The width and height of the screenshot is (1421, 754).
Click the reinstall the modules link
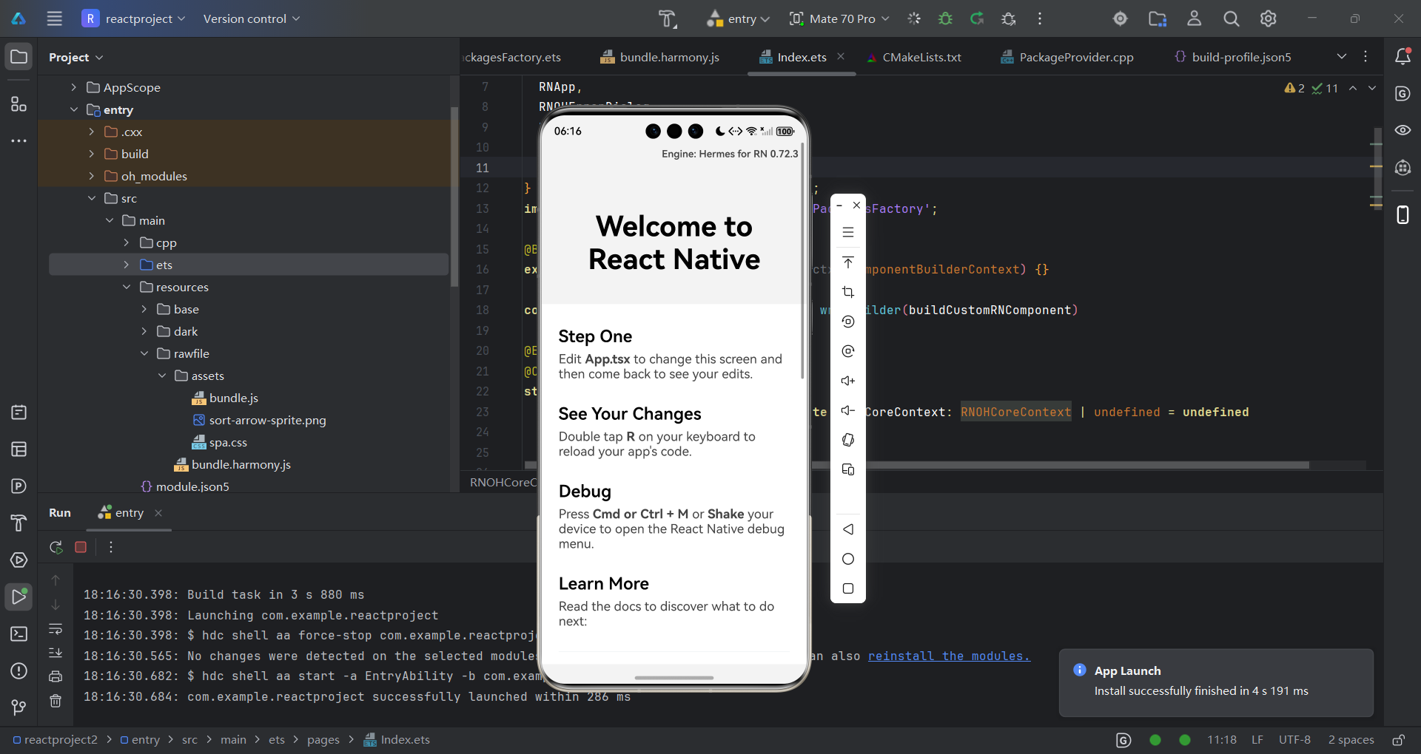(x=949, y=656)
